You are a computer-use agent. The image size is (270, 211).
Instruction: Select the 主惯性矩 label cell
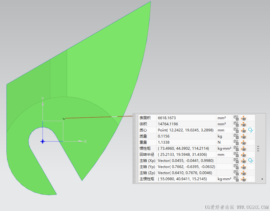coord(147,179)
